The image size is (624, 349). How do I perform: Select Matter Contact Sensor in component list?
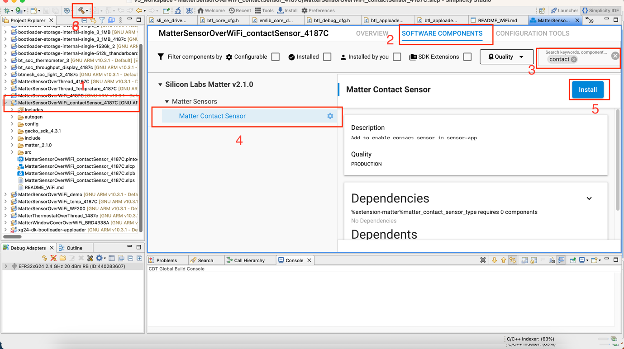pyautogui.click(x=212, y=116)
